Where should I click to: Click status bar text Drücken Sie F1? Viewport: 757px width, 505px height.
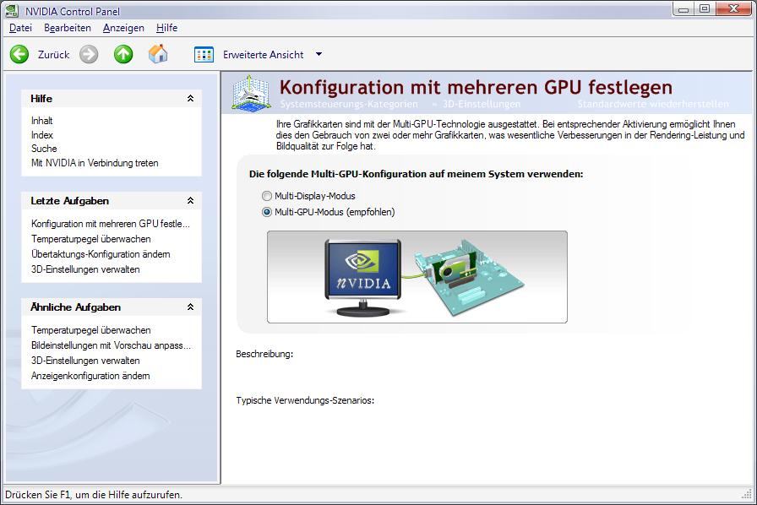coord(94,495)
